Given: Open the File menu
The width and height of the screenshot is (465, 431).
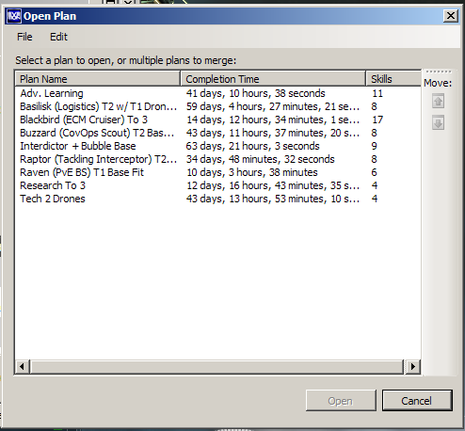Looking at the screenshot, I should tap(24, 37).
